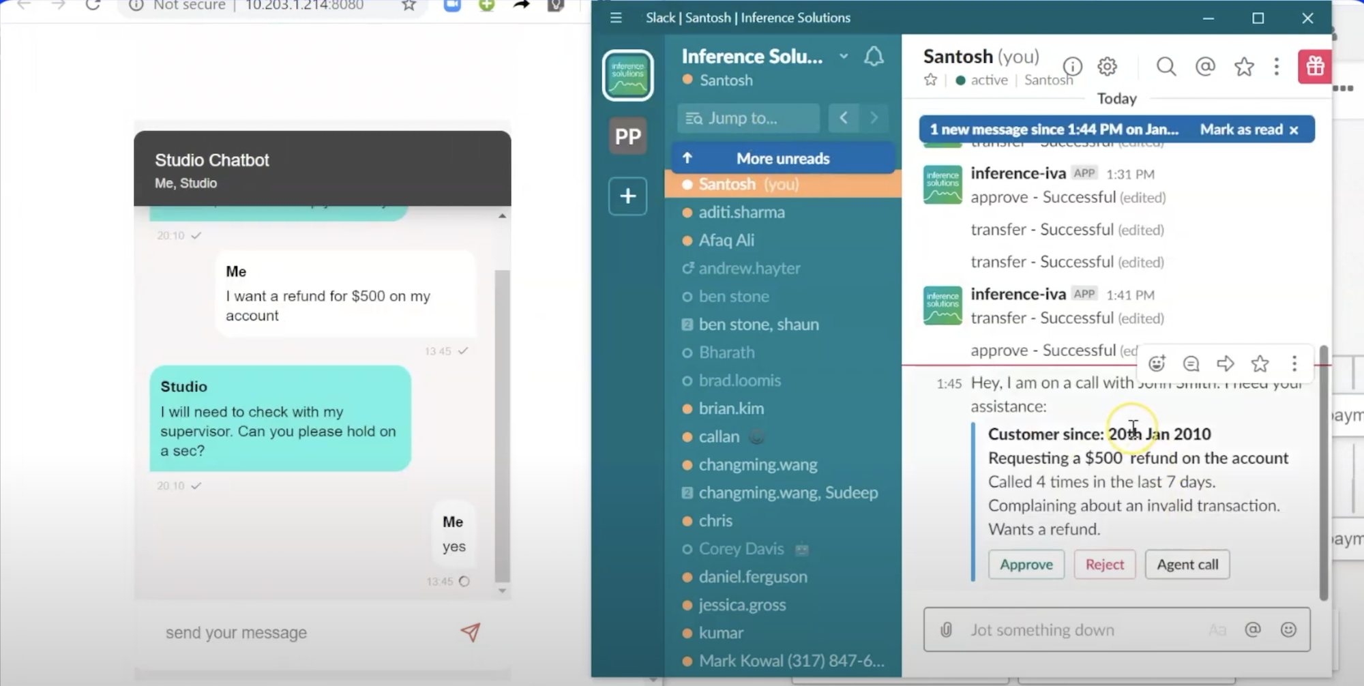Select Santosh (you) conversation in sidebar
1364x686 pixels.
tap(783, 184)
